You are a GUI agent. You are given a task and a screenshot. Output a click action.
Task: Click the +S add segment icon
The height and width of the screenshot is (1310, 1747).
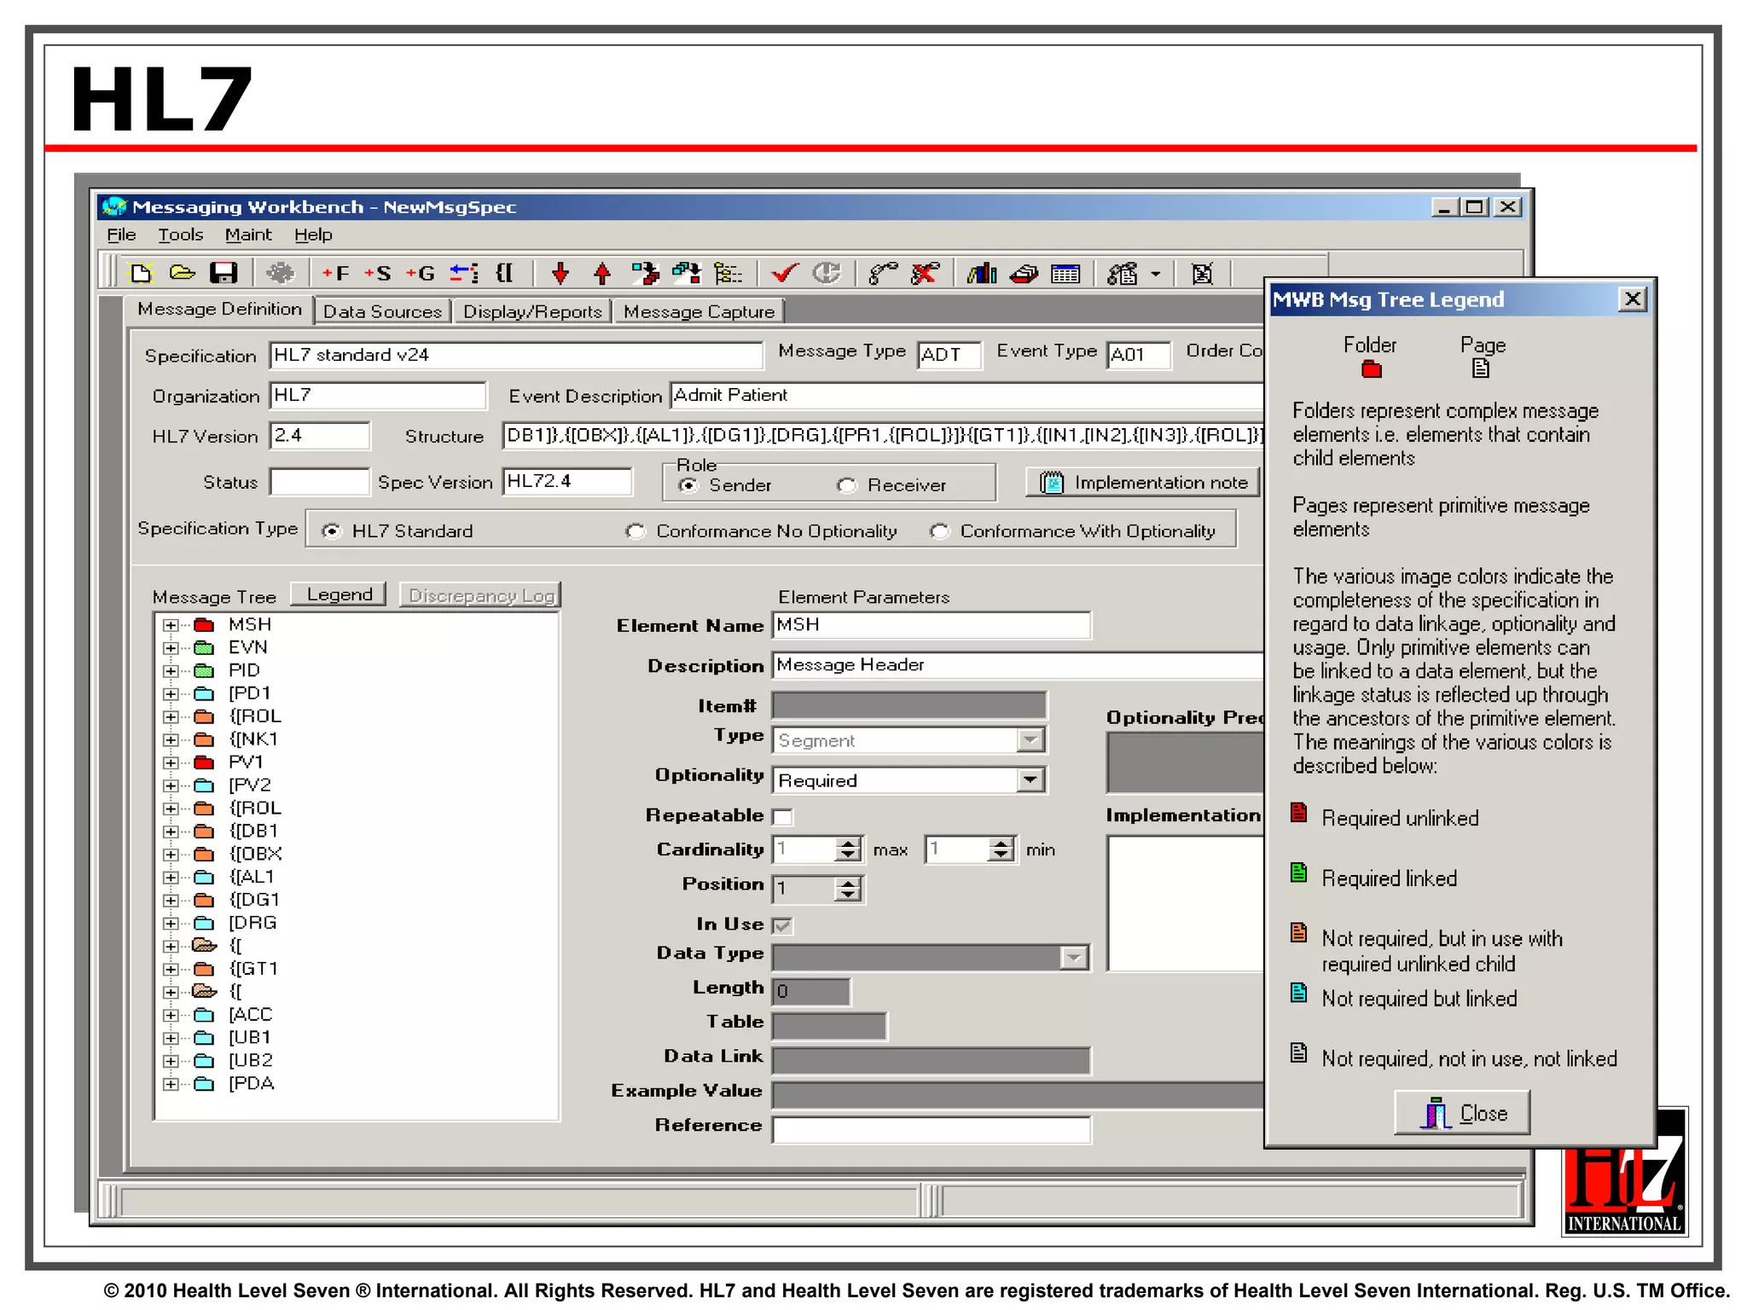click(x=378, y=273)
